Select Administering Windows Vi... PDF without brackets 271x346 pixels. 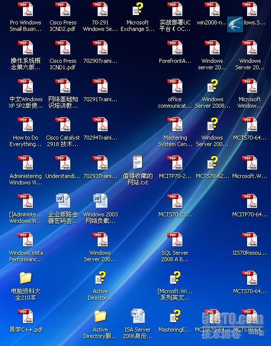point(25,163)
